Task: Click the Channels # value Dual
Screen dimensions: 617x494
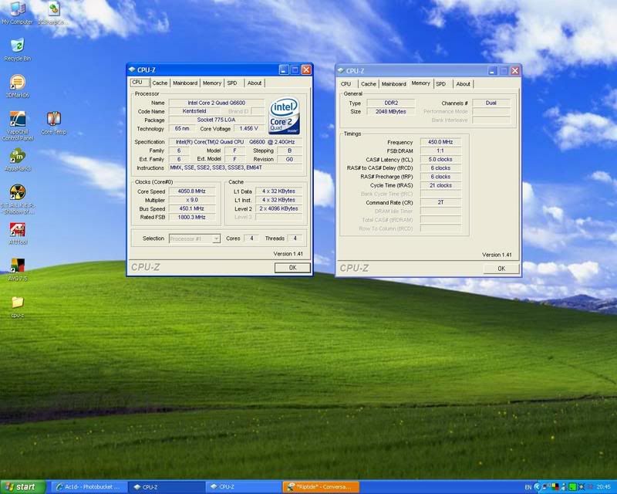Action: pyautogui.click(x=491, y=103)
